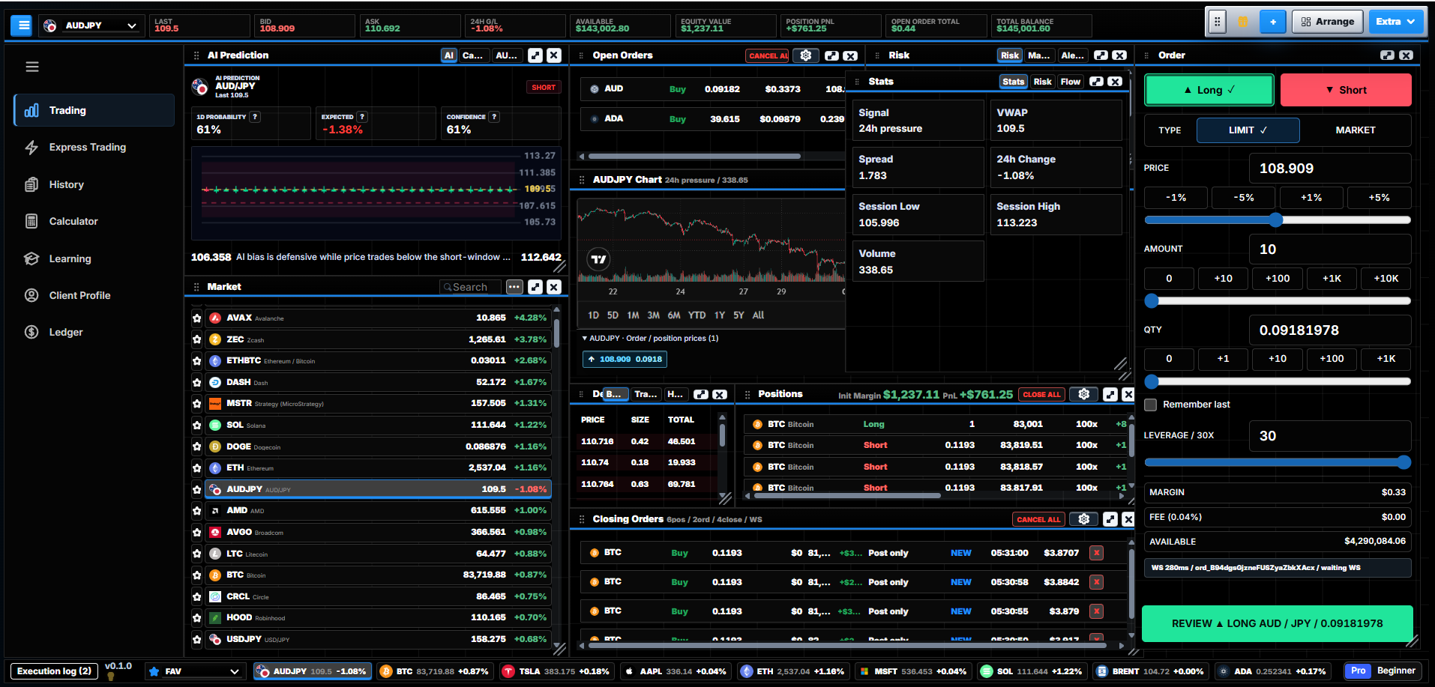The height and width of the screenshot is (687, 1435).
Task: Click the PRICE input showing 108.909
Action: 1330,169
